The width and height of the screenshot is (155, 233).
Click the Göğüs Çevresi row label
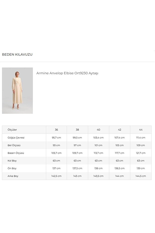16,138
